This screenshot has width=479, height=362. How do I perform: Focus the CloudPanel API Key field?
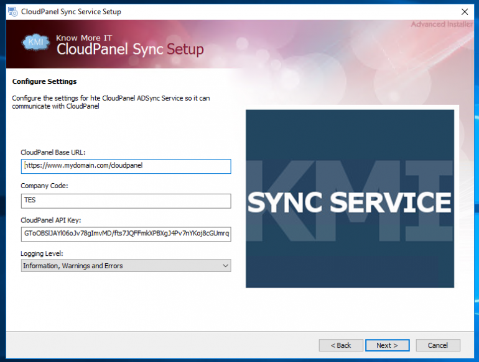pos(126,234)
